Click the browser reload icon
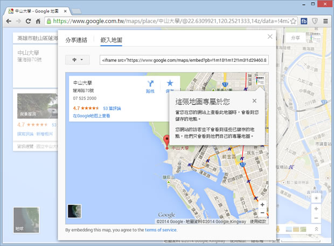 click(x=29, y=21)
